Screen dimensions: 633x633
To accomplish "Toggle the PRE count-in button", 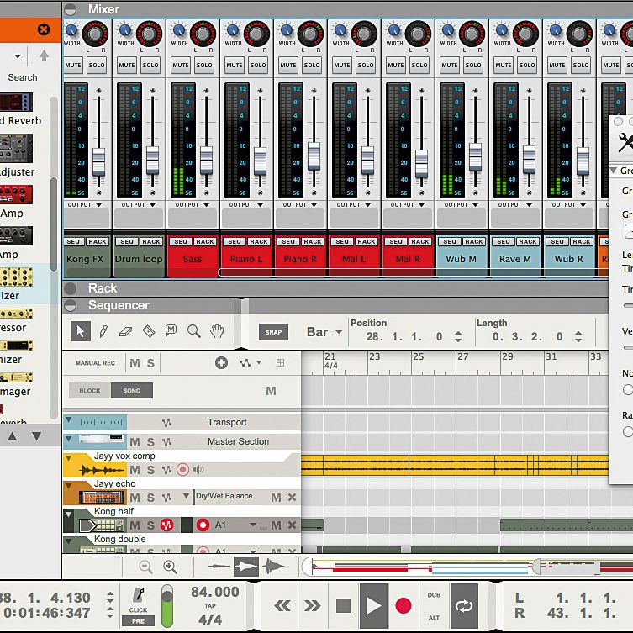I will point(138,621).
